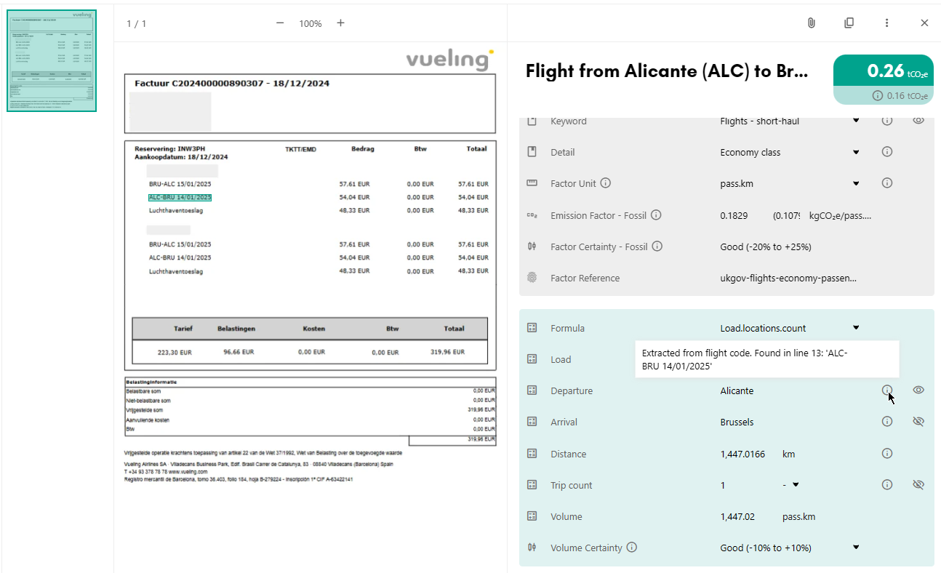The width and height of the screenshot is (941, 573).
Task: Toggle hidden eye in Arrival row
Action: point(918,422)
